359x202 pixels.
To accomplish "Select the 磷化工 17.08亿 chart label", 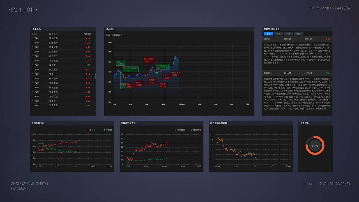I will [x=166, y=76].
